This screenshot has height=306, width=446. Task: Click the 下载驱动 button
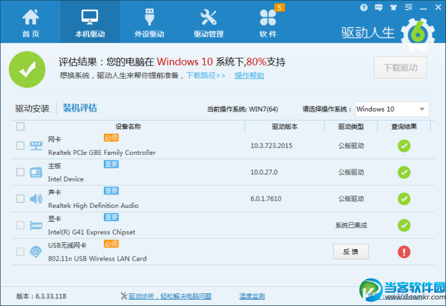tap(400, 68)
